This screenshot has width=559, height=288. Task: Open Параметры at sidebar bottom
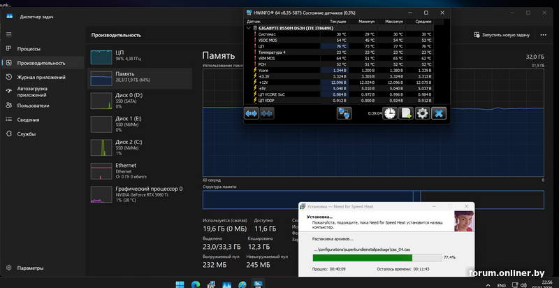(31, 268)
